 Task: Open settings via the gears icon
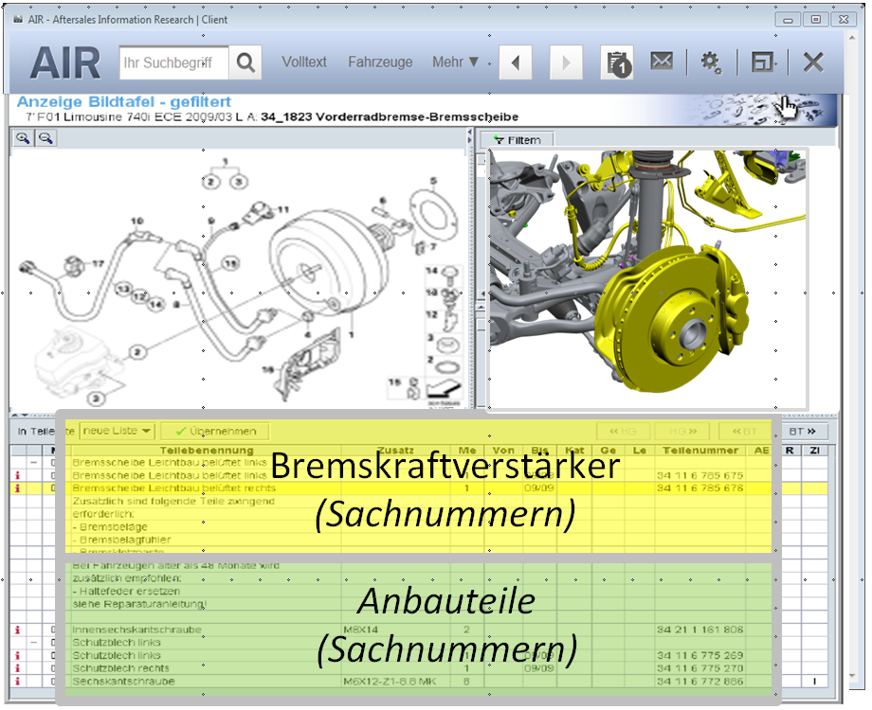pyautogui.click(x=710, y=62)
